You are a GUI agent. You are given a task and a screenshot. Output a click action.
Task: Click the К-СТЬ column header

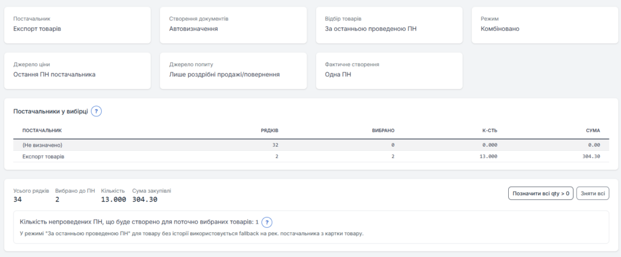(489, 130)
